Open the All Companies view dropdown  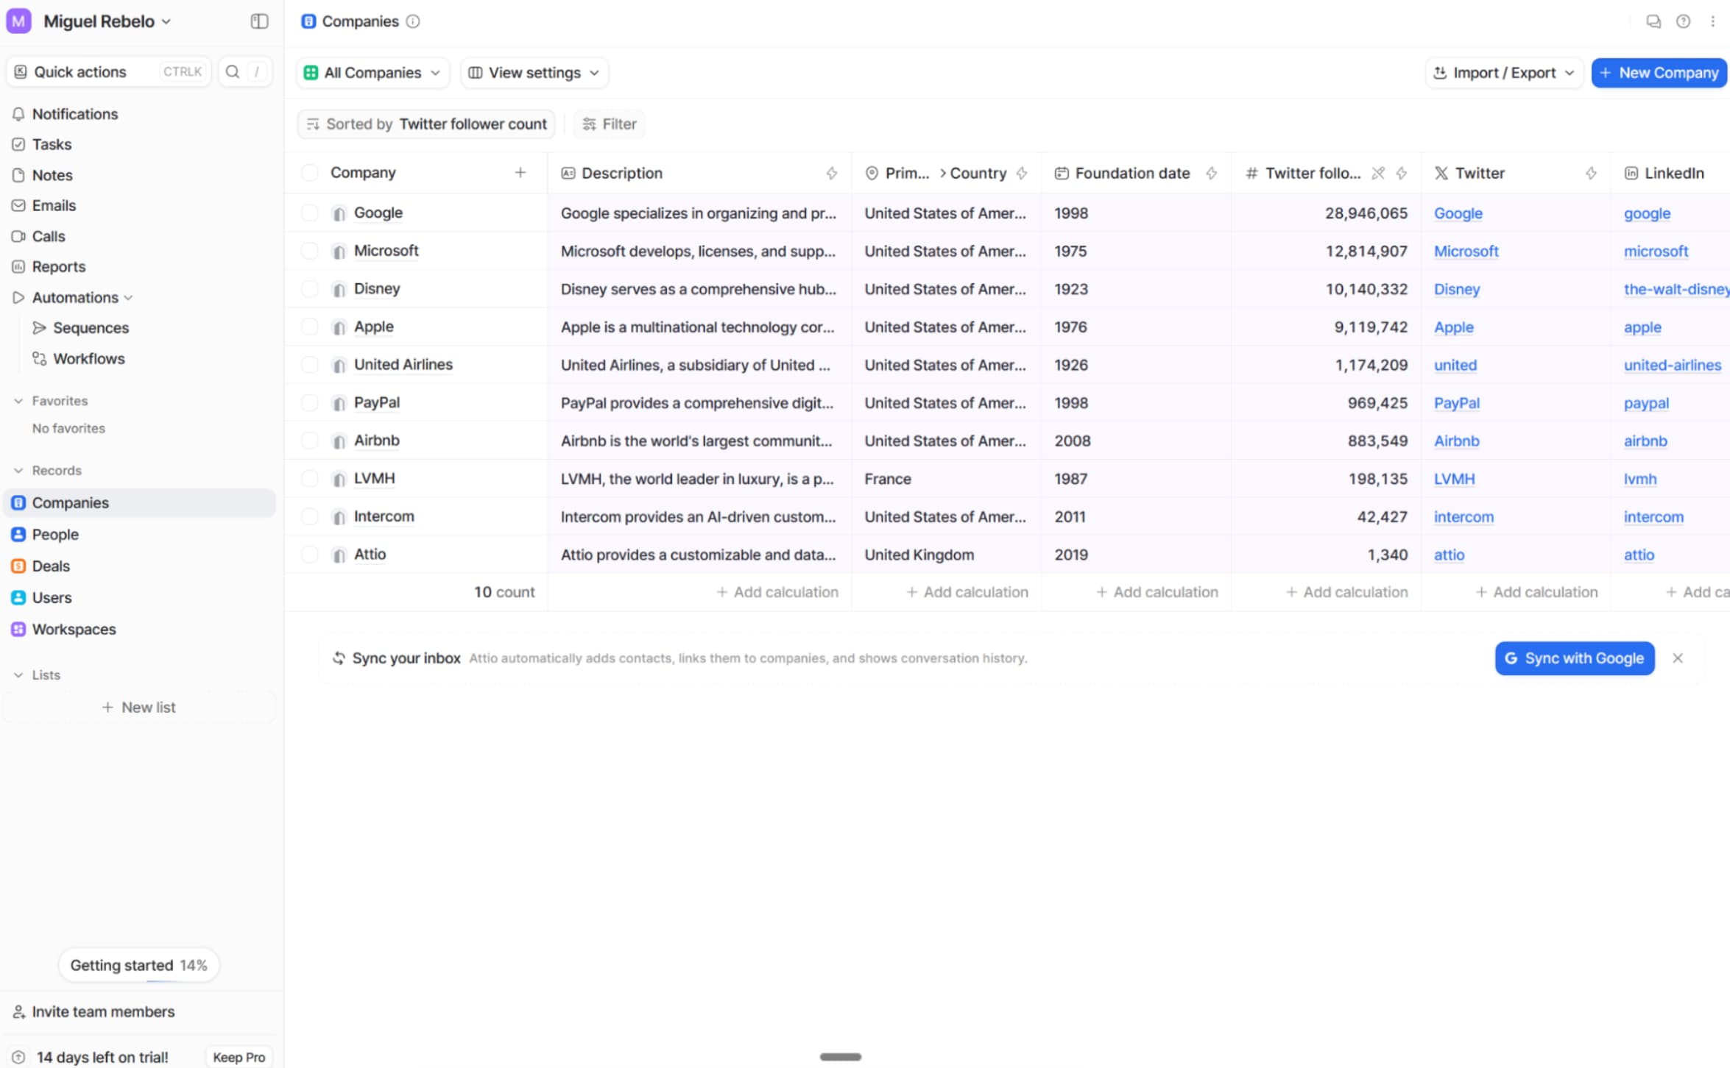[x=373, y=73]
